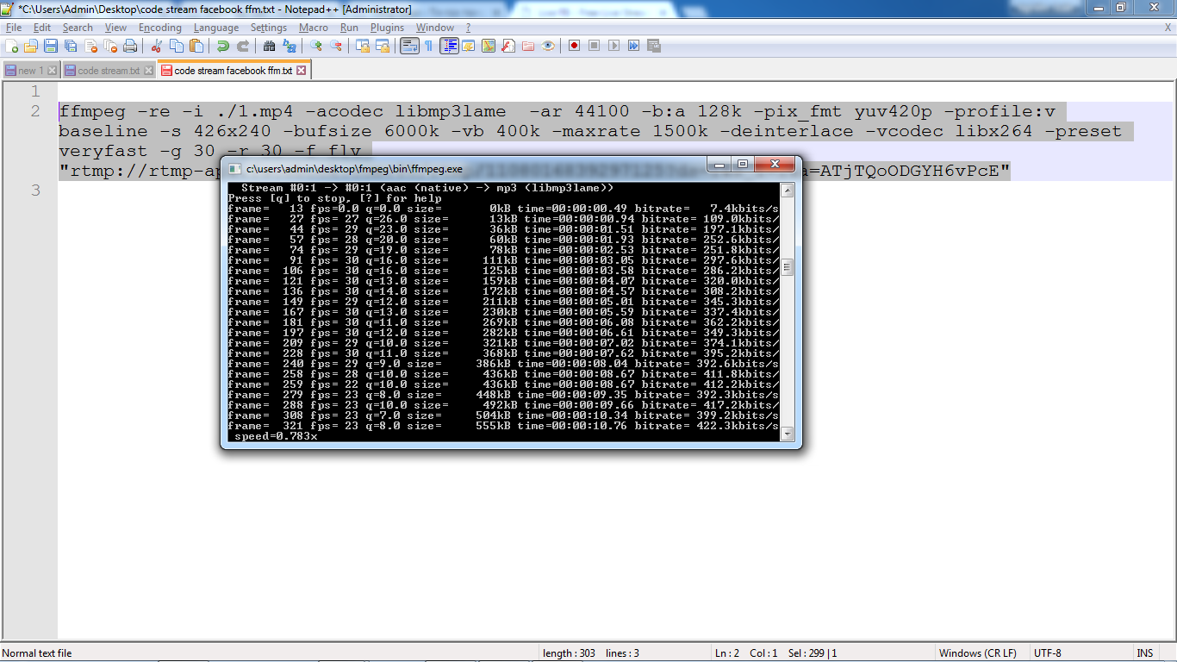Open Folder as Workspace panel icon
The width and height of the screenshot is (1177, 662).
[528, 46]
